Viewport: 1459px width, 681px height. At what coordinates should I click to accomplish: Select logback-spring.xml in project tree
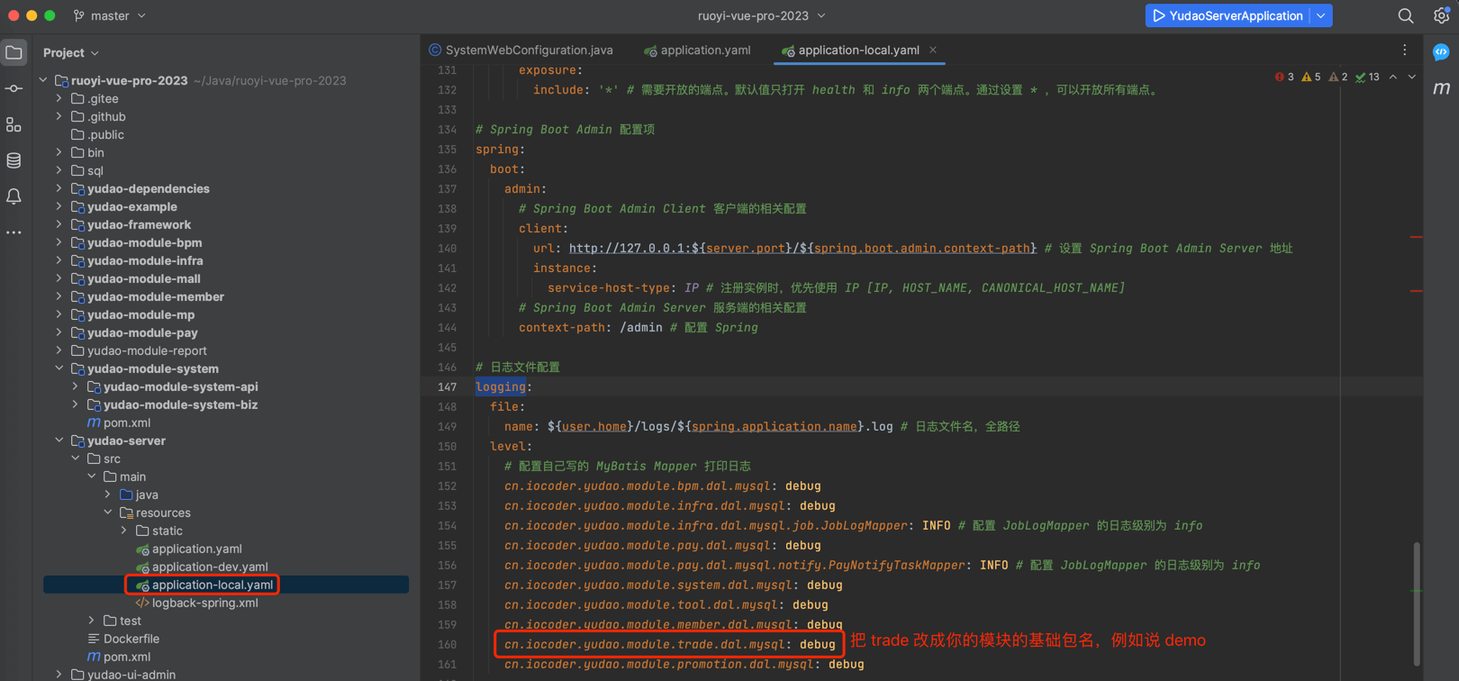coord(204,603)
